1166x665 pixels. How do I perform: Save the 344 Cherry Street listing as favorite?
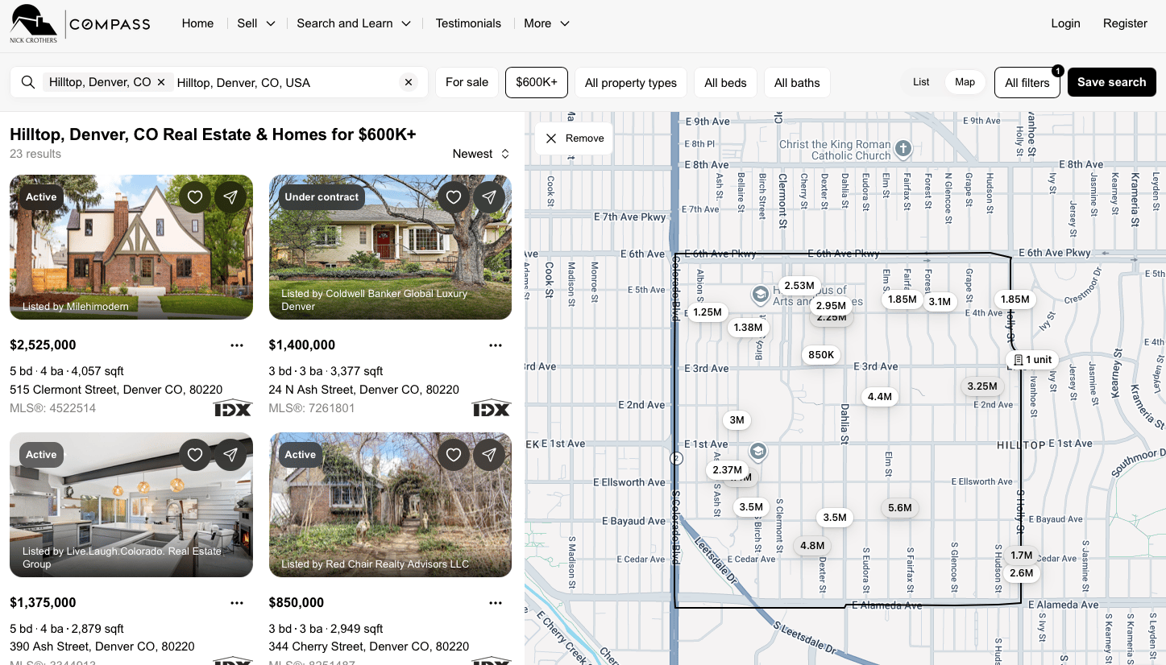[454, 455]
